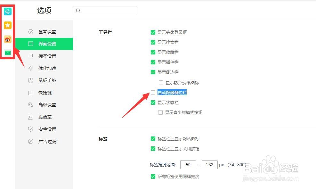Click the shield icon beside 安全设置

31,129
